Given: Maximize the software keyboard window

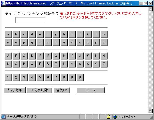Looking at the screenshot, I should 145,3.
